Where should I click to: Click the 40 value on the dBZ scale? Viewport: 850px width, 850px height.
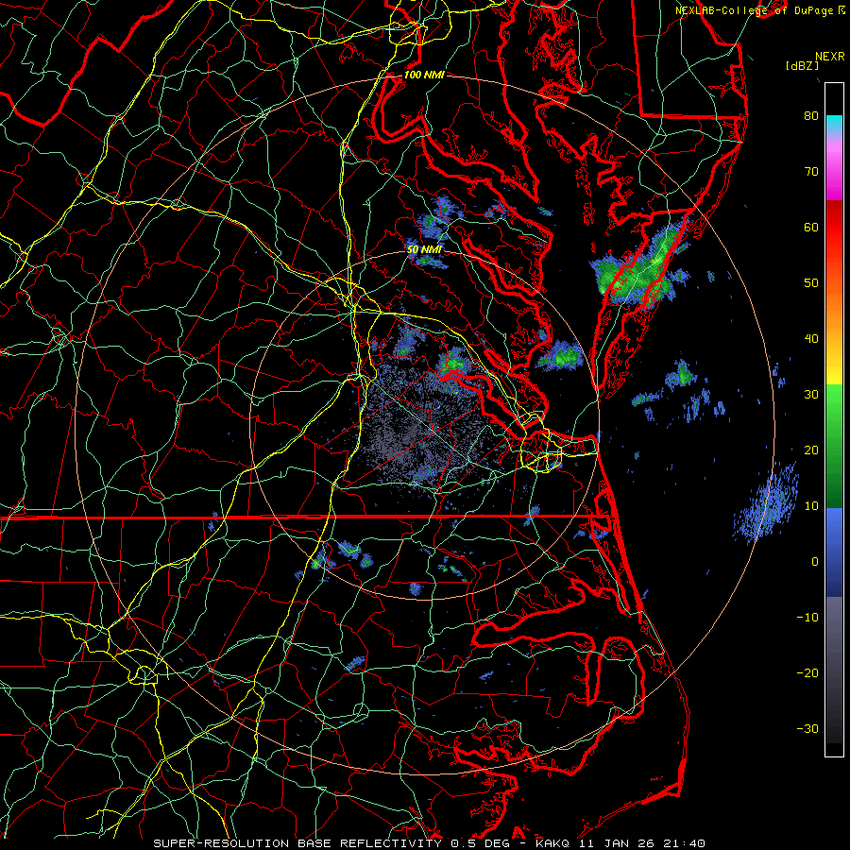point(811,339)
